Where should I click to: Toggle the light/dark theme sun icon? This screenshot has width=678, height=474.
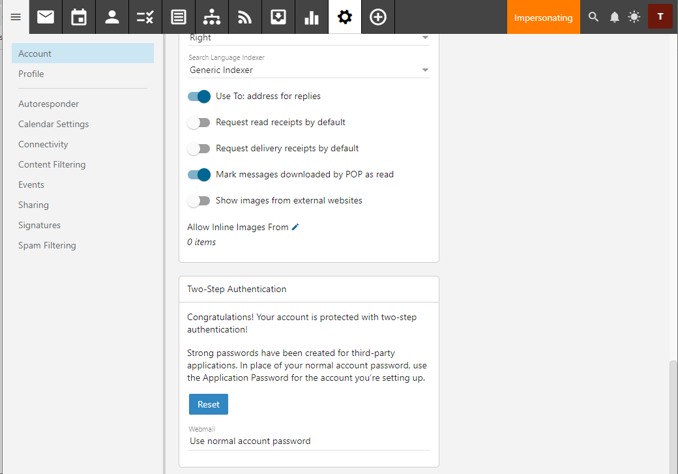tap(634, 17)
